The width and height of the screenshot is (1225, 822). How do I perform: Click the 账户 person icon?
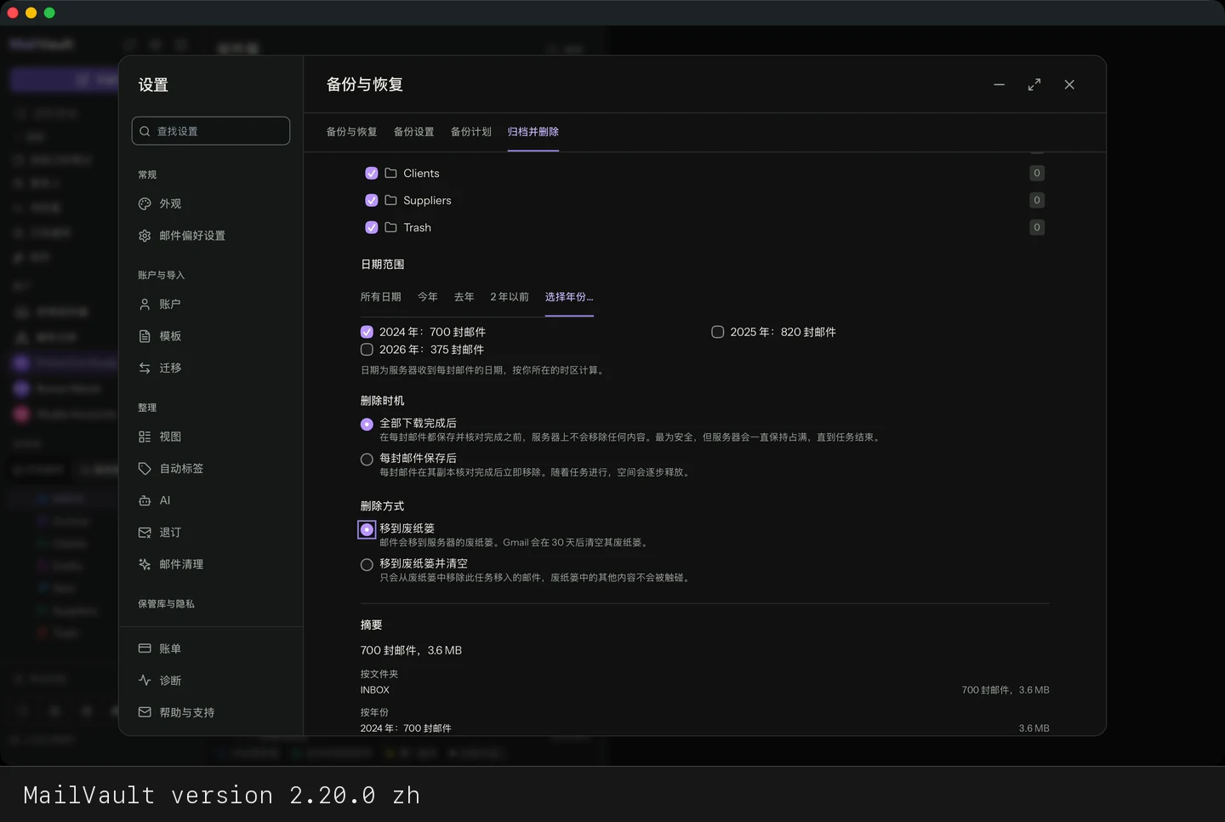click(x=145, y=305)
